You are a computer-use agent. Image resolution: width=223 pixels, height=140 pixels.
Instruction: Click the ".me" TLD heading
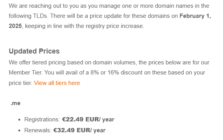15,103
